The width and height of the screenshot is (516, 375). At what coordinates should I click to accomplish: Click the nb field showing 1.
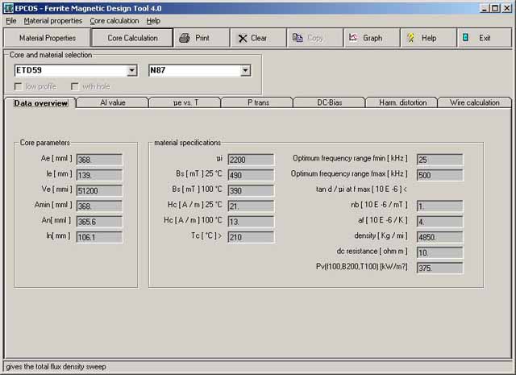click(x=439, y=206)
